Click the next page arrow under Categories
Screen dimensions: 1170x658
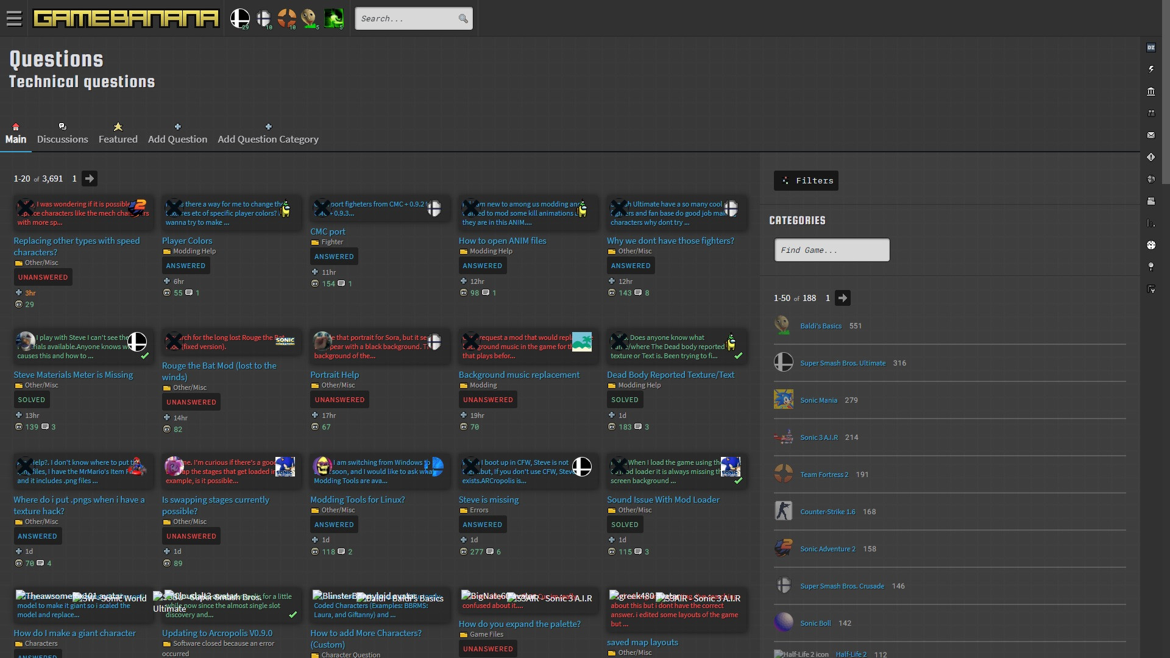tap(843, 298)
